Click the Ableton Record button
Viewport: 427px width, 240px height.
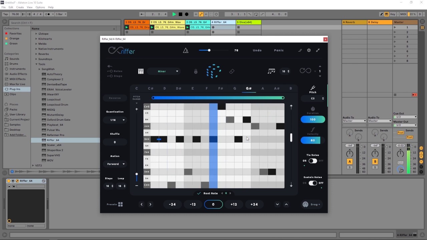[186, 14]
